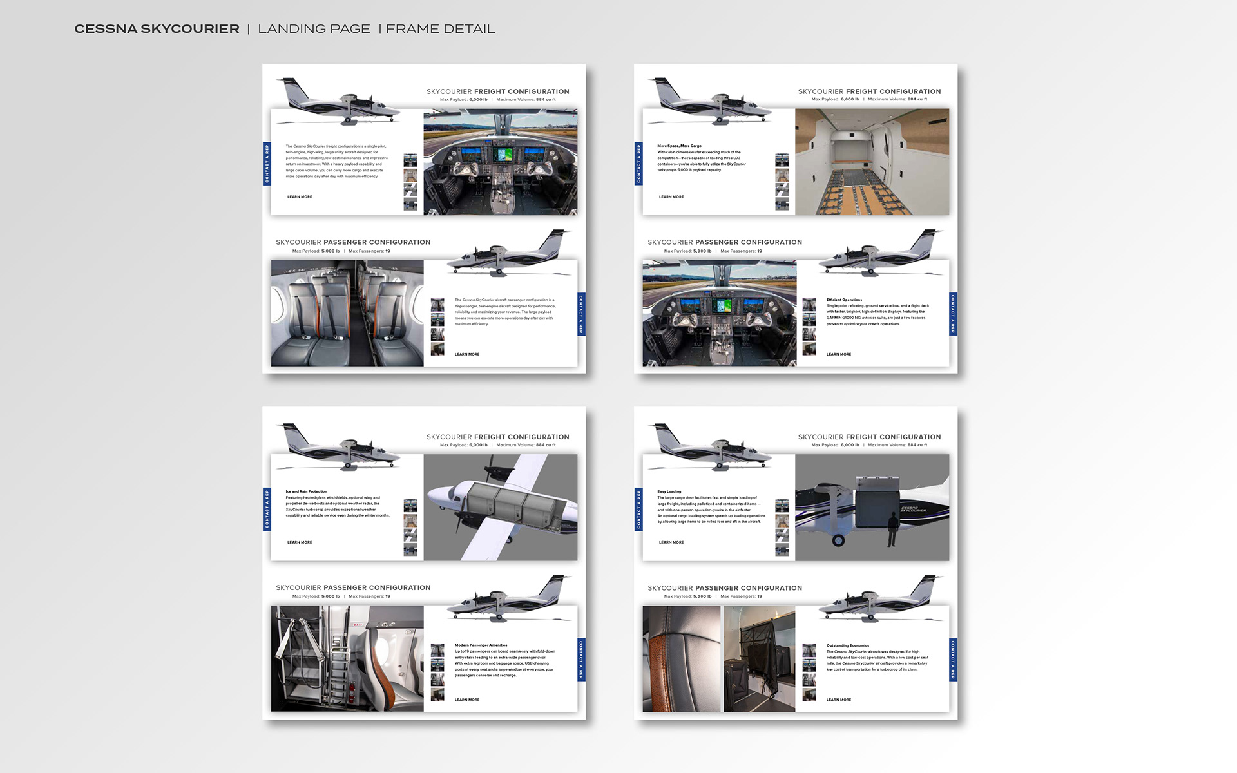This screenshot has width=1237, height=773.
Task: Click the cargo door loading image with silhouette
Action: 872,508
